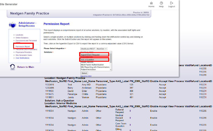Click Location: Nextgen Family Practice heading
This screenshot has height=131, width=213.
click(x=65, y=78)
